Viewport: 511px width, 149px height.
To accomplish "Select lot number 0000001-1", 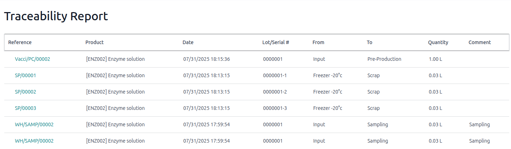I will [x=275, y=75].
